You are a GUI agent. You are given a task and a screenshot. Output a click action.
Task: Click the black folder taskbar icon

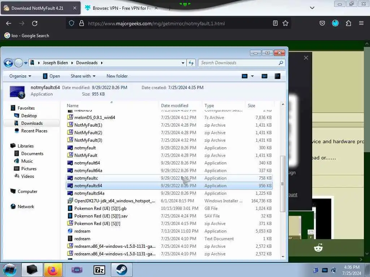pyautogui.click(x=32, y=270)
